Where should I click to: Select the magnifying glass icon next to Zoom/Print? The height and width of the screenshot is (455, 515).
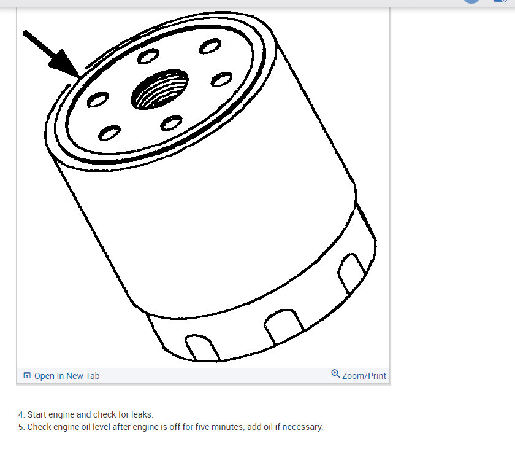(x=335, y=374)
